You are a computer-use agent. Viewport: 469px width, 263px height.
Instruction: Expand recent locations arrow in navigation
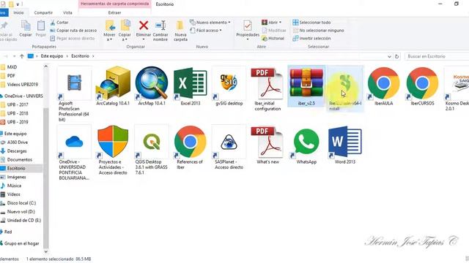point(14,56)
